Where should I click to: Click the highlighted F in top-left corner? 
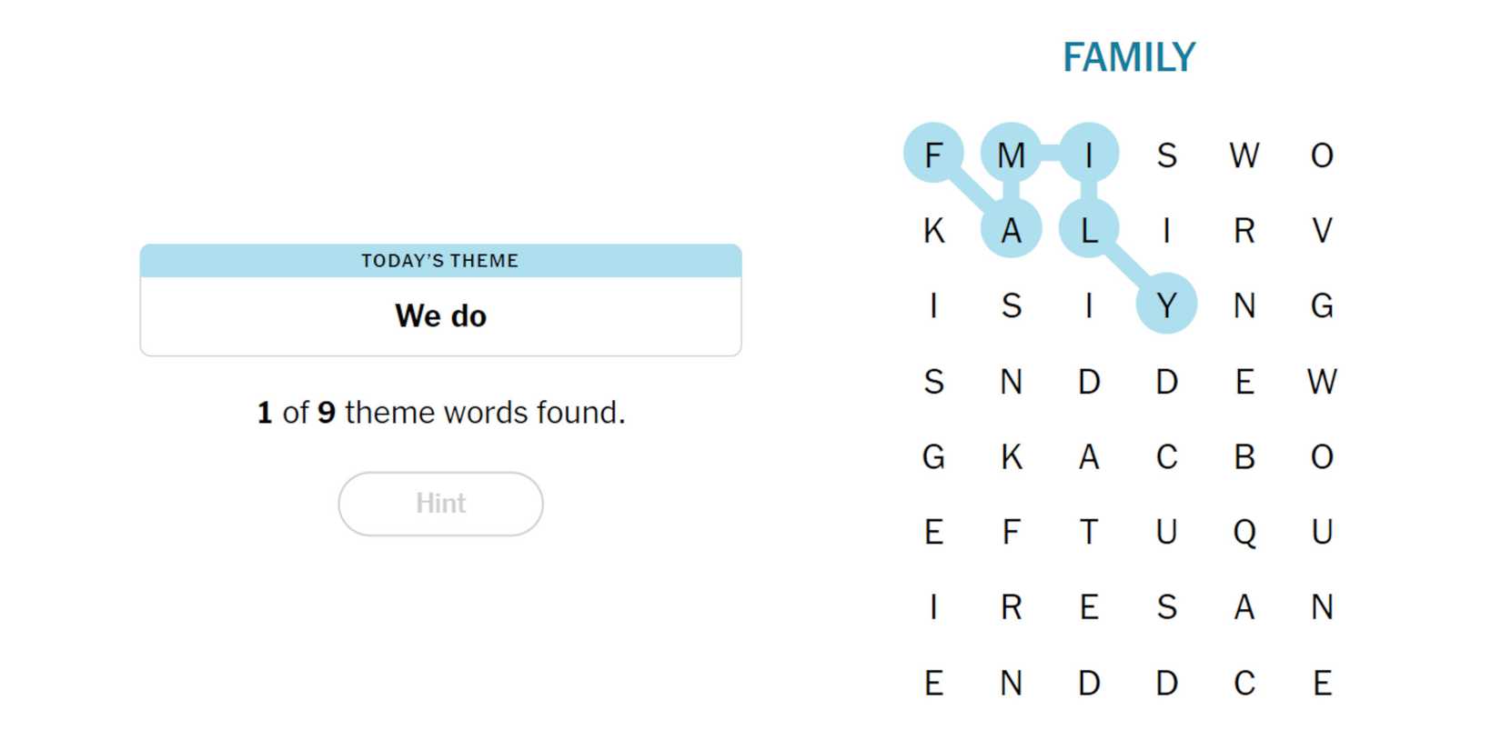coord(933,154)
